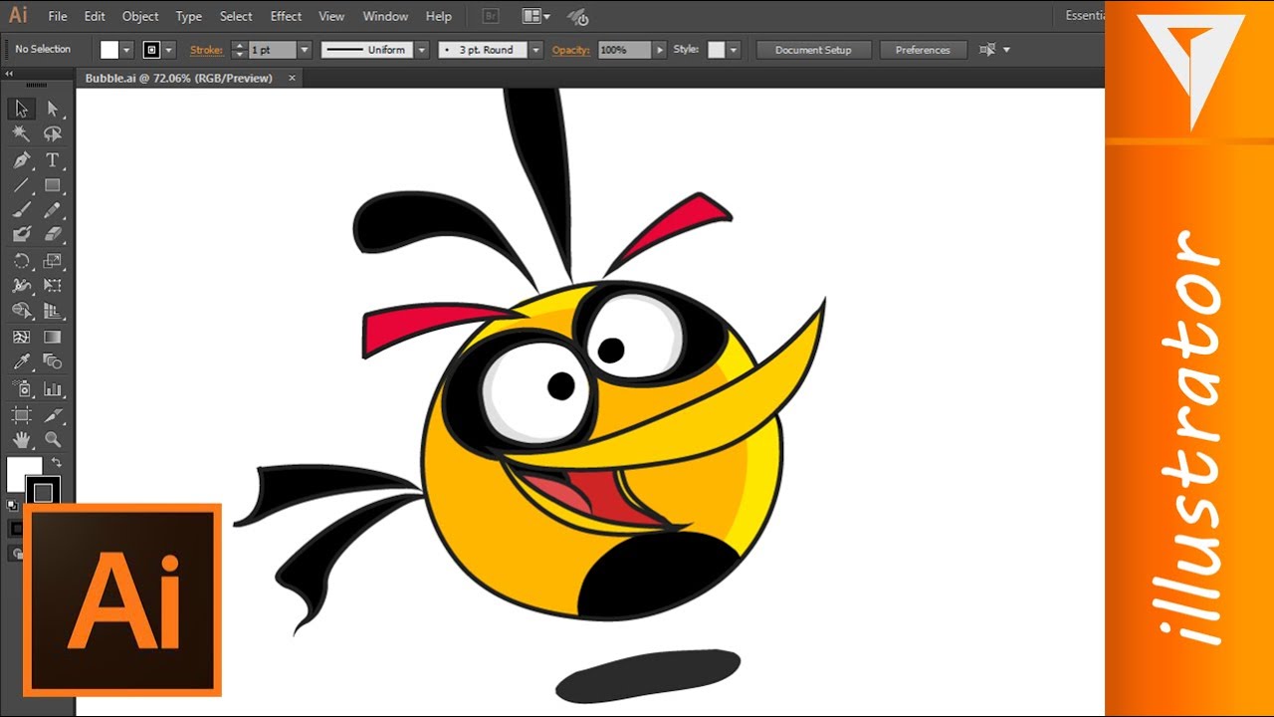Screen dimensions: 1274x717
Task: Open the 3 pt. Round brush dropdown
Action: [534, 48]
